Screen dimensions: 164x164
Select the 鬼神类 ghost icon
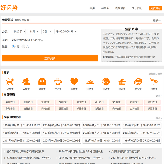42,82
